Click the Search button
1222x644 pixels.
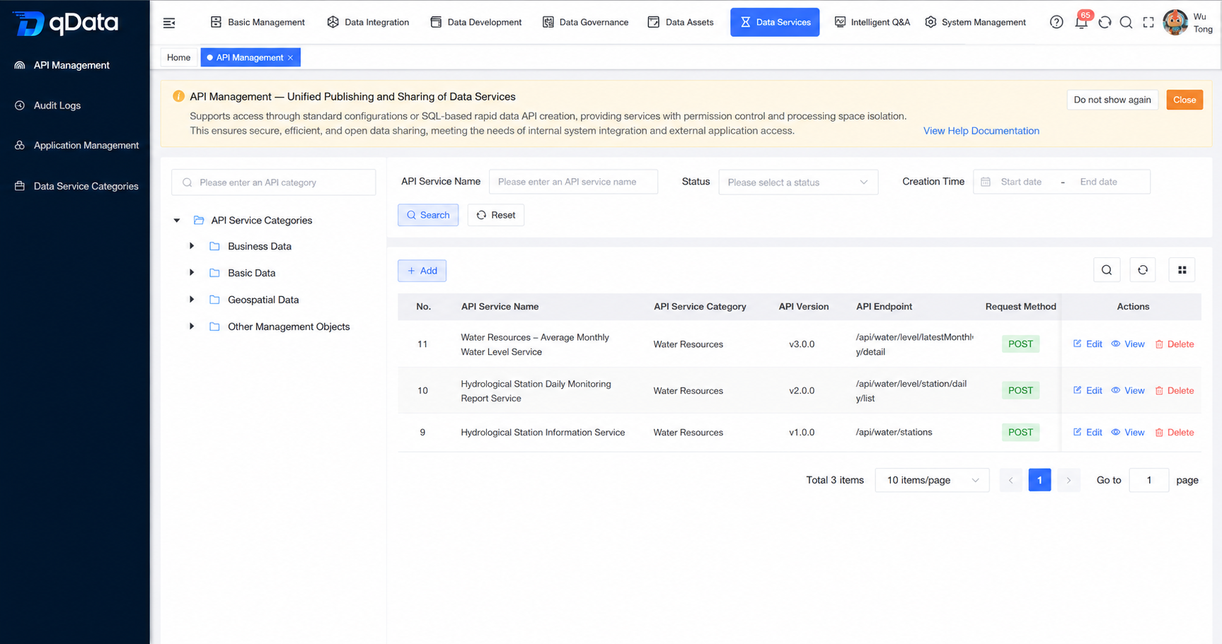[x=428, y=215]
